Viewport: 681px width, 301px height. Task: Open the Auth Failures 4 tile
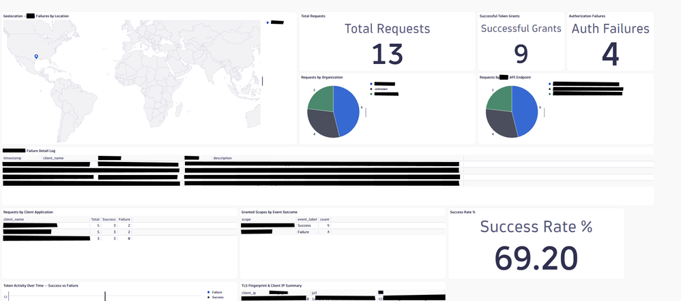point(610,42)
